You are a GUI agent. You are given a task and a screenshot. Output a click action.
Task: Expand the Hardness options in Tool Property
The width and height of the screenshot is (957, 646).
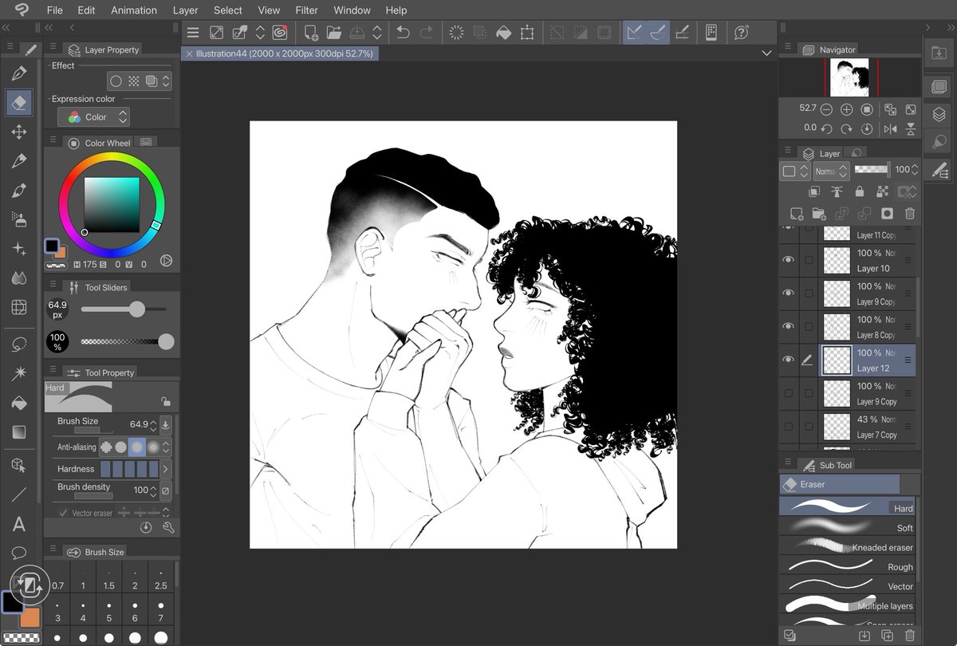[165, 469]
